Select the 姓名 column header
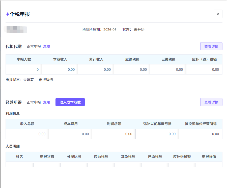This screenshot has height=188, width=227. click(x=19, y=157)
